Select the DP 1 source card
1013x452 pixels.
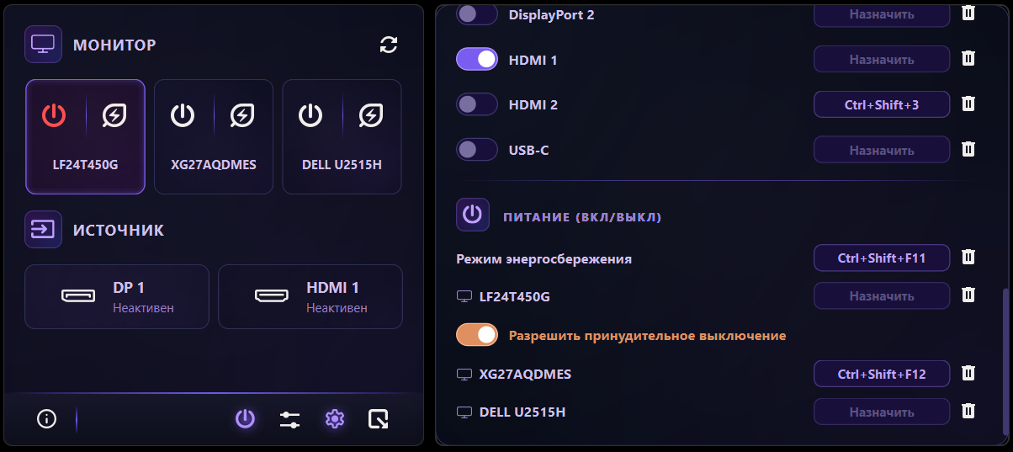click(x=117, y=296)
